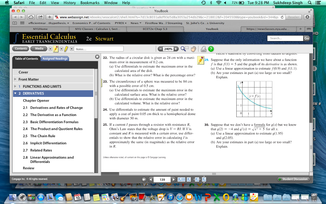This screenshot has width=326, height=204.
Task: Select the yellow highlighter pencil tool with the box
Action: click(56, 49)
